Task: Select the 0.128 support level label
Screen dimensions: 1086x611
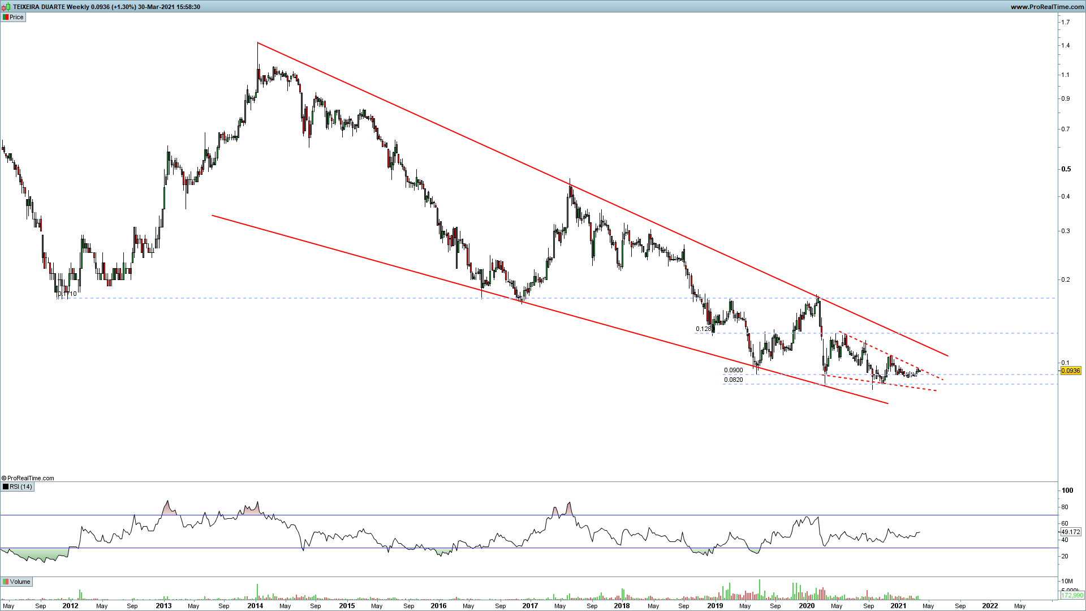Action: click(x=703, y=329)
